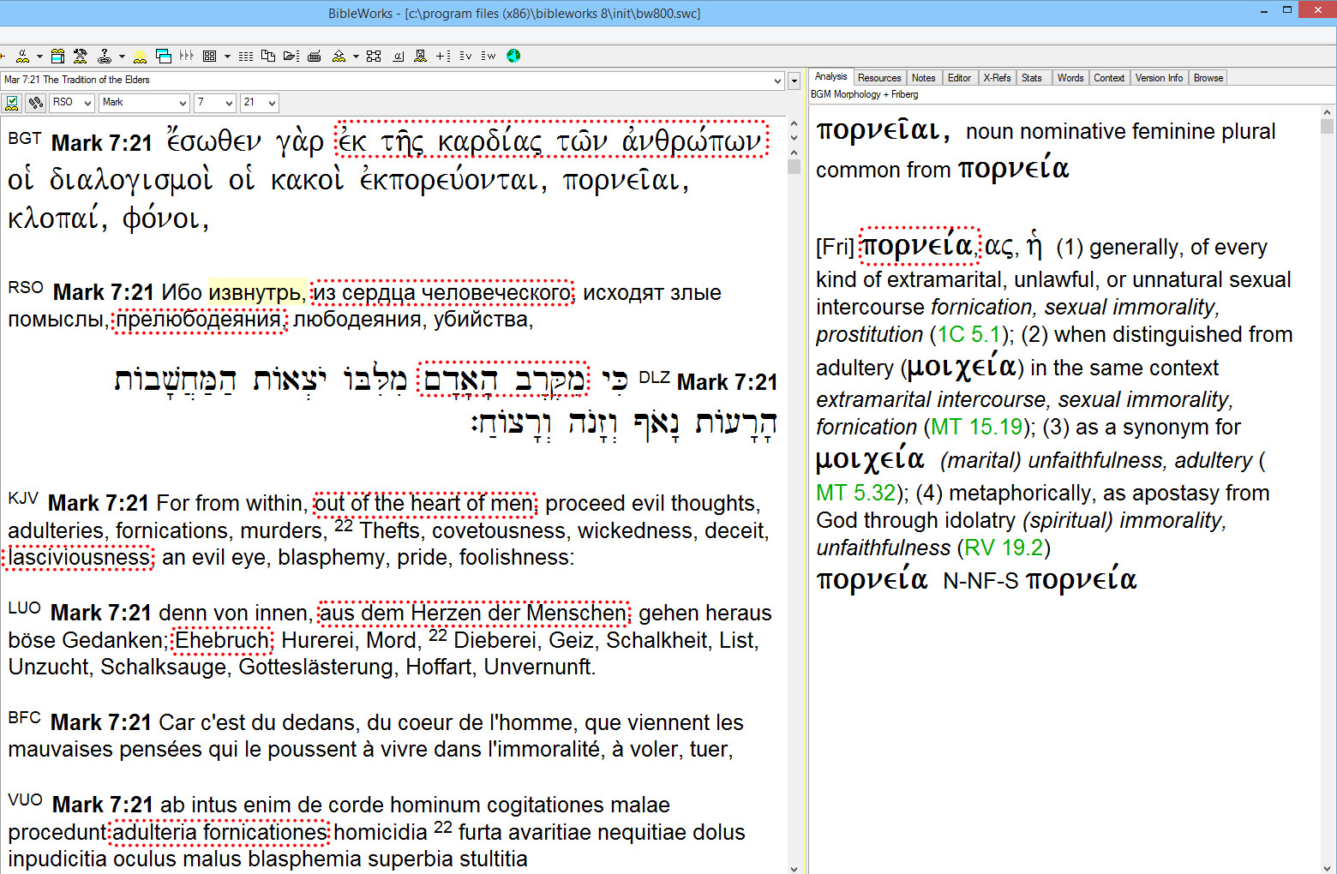Click the verses pane scrollbar thumb
This screenshot has width=1337, height=874.
(794, 167)
